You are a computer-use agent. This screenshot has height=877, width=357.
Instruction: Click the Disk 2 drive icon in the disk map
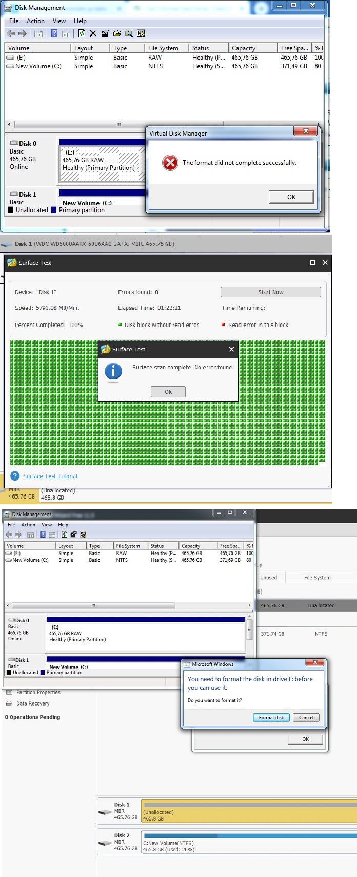coord(105,843)
